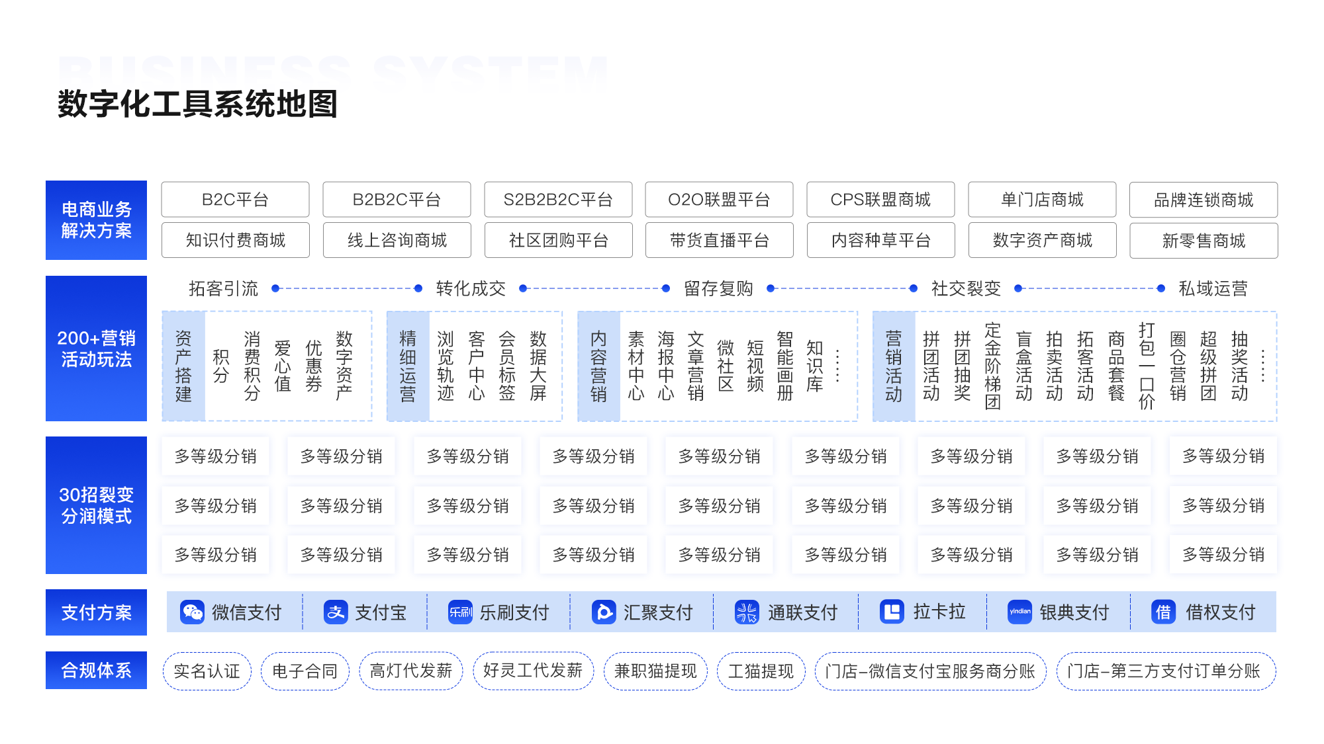Select the B2B2C平台 box
The width and height of the screenshot is (1324, 744).
point(397,200)
